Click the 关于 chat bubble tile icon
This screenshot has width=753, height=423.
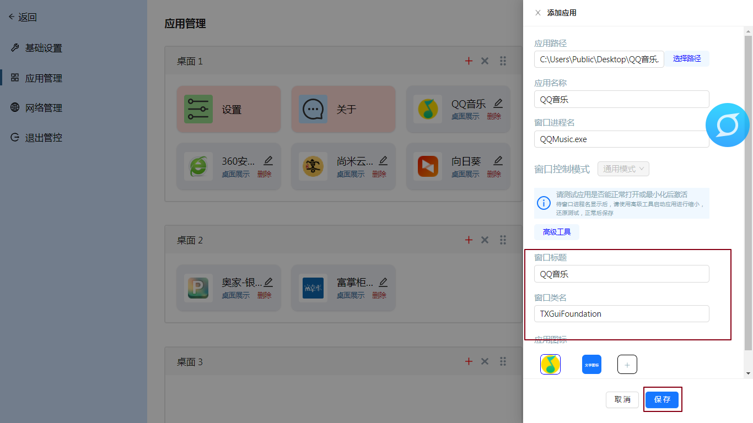point(313,109)
